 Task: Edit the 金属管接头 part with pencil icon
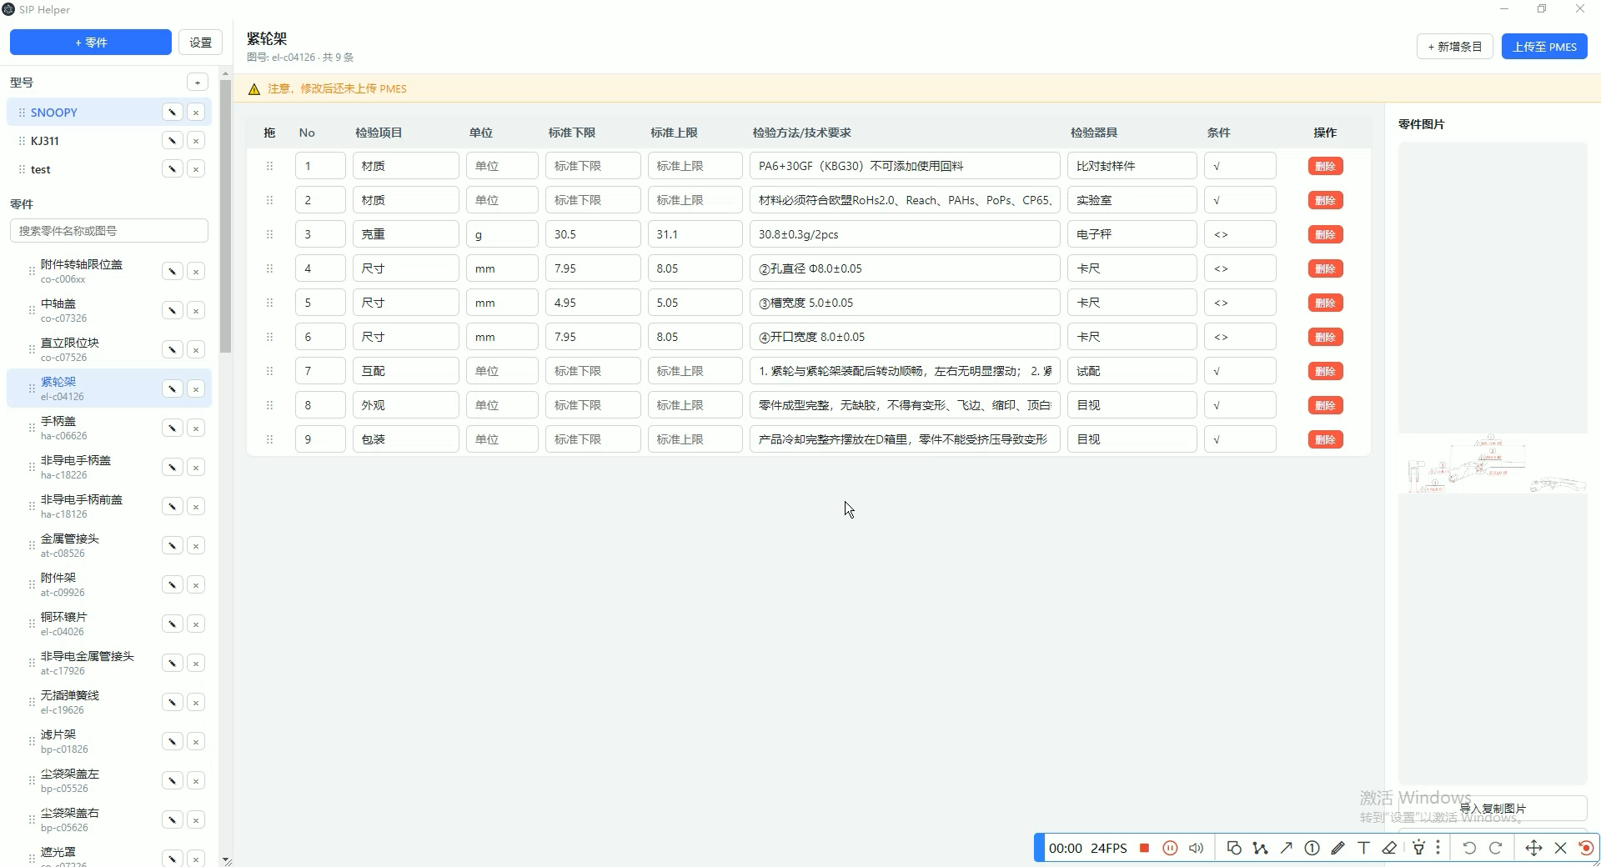pos(173,546)
